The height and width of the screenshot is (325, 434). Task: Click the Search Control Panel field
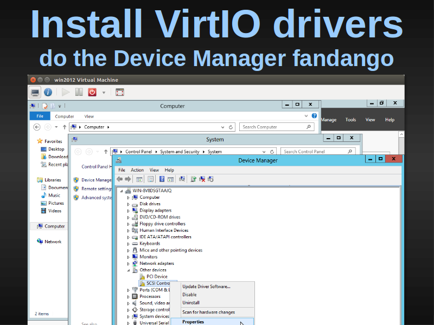318,152
